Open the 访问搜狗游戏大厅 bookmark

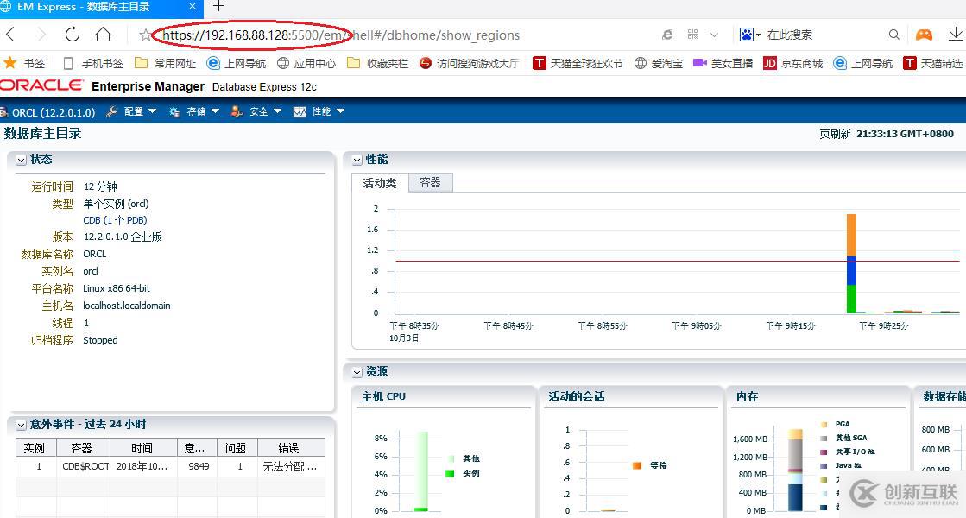[469, 63]
